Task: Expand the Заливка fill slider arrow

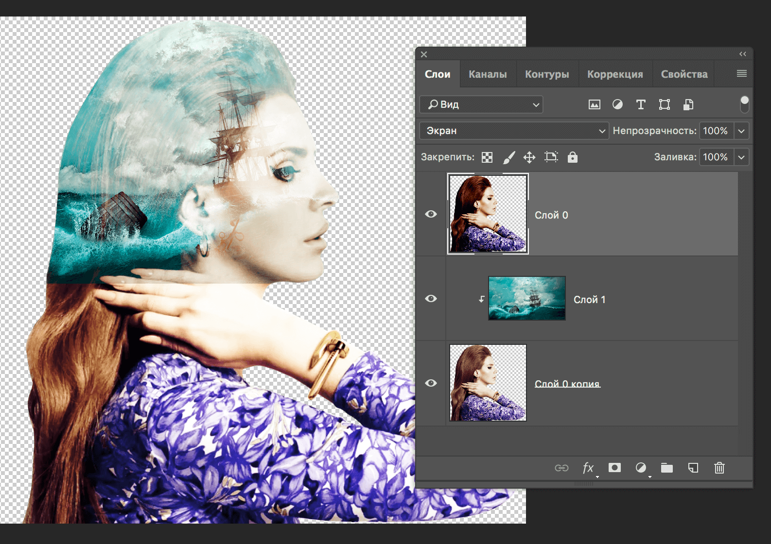Action: [741, 157]
